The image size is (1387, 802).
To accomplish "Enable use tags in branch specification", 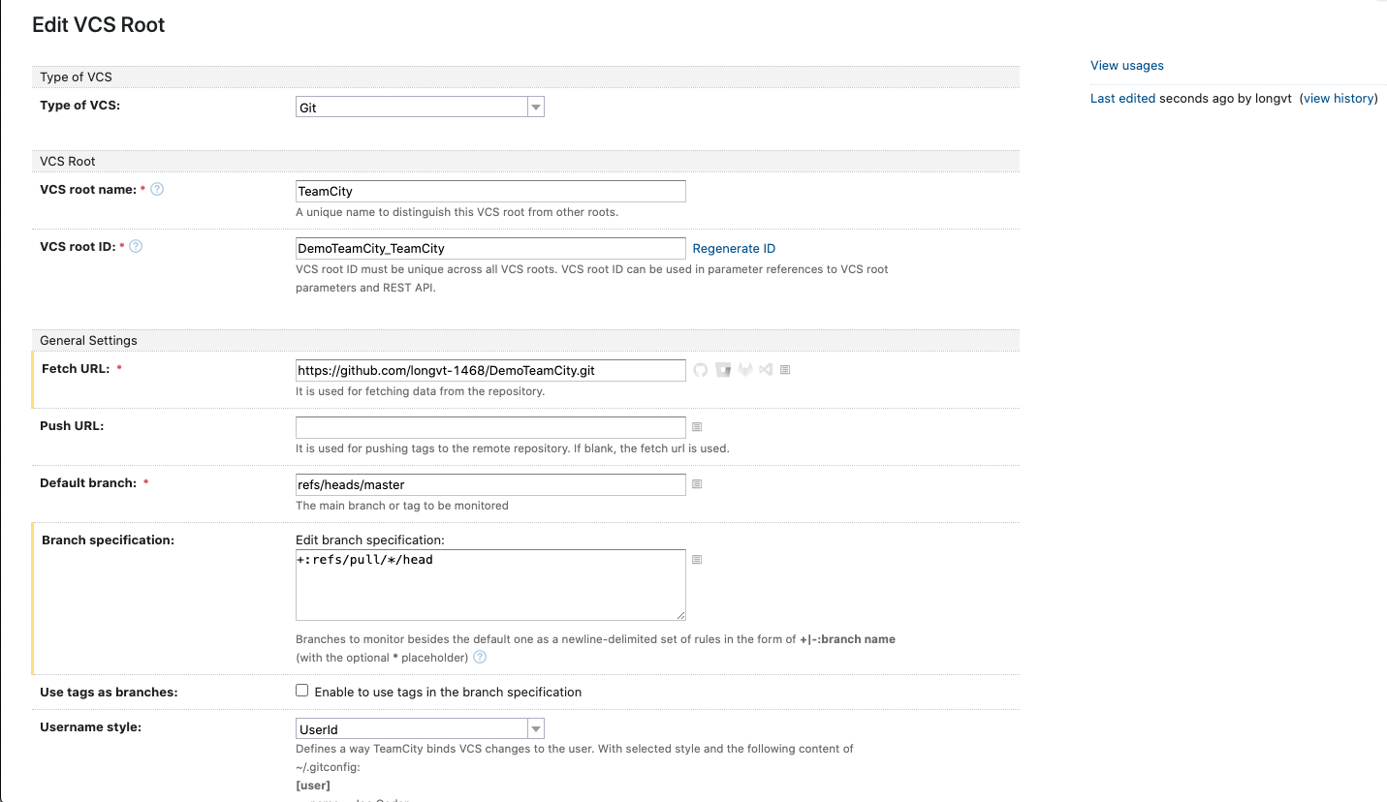I will (302, 692).
